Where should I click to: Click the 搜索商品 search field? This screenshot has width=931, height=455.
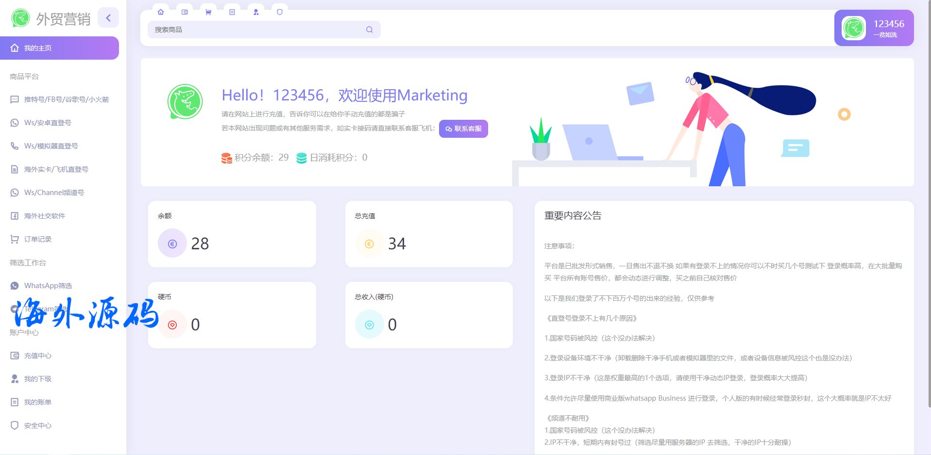click(x=257, y=30)
